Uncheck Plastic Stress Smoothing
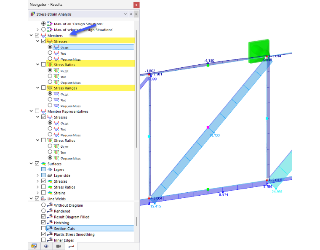This screenshot has width=320, height=250. (x=43, y=234)
